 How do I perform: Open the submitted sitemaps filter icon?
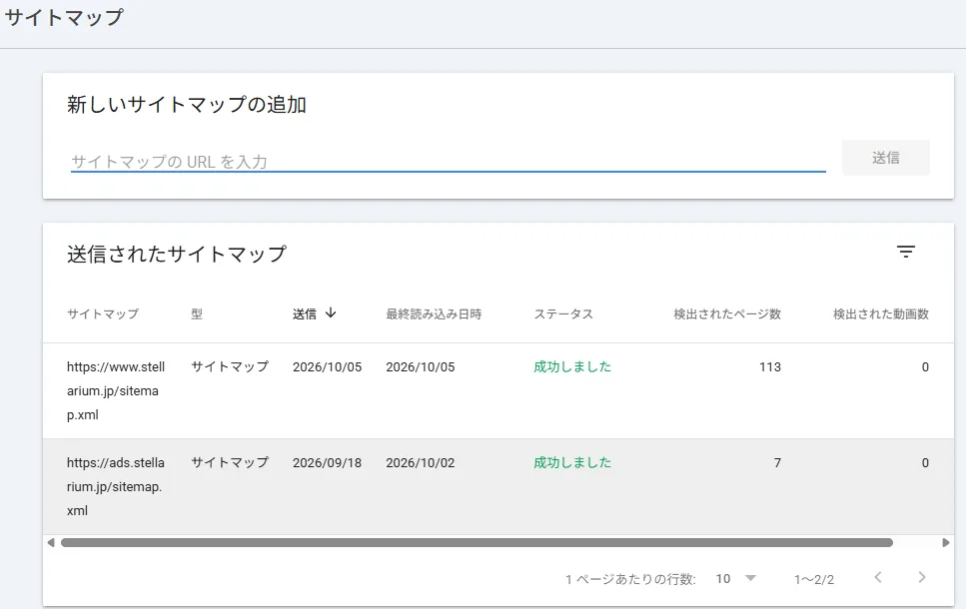click(905, 252)
